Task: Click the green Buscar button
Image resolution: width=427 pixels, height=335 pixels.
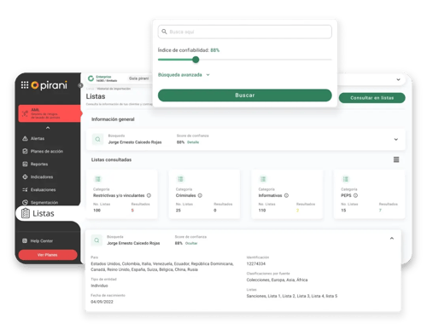Action: coord(245,95)
